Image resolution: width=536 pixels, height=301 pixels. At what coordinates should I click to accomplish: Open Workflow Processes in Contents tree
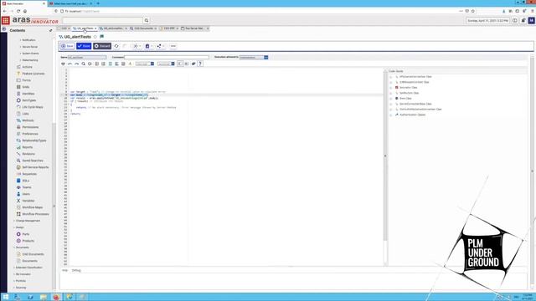pyautogui.click(x=35, y=214)
